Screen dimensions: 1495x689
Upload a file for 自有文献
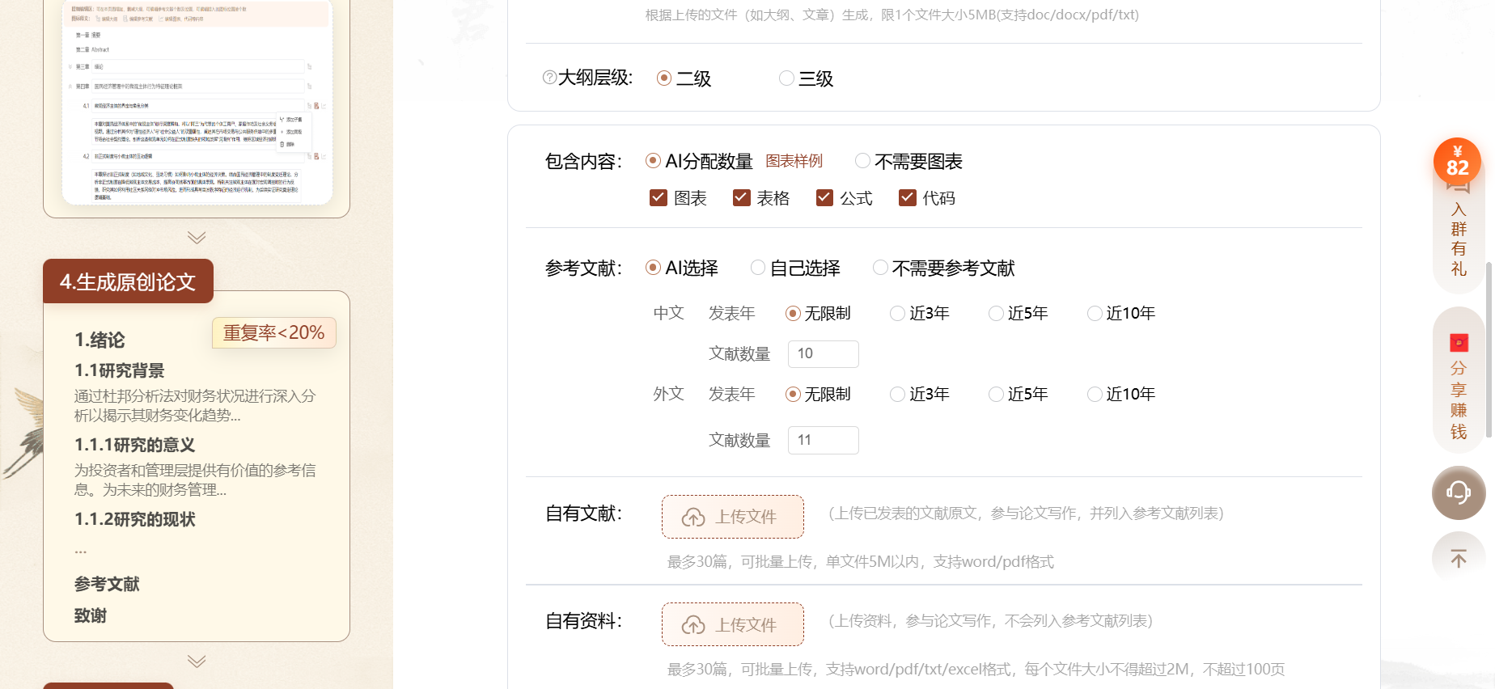(x=732, y=517)
